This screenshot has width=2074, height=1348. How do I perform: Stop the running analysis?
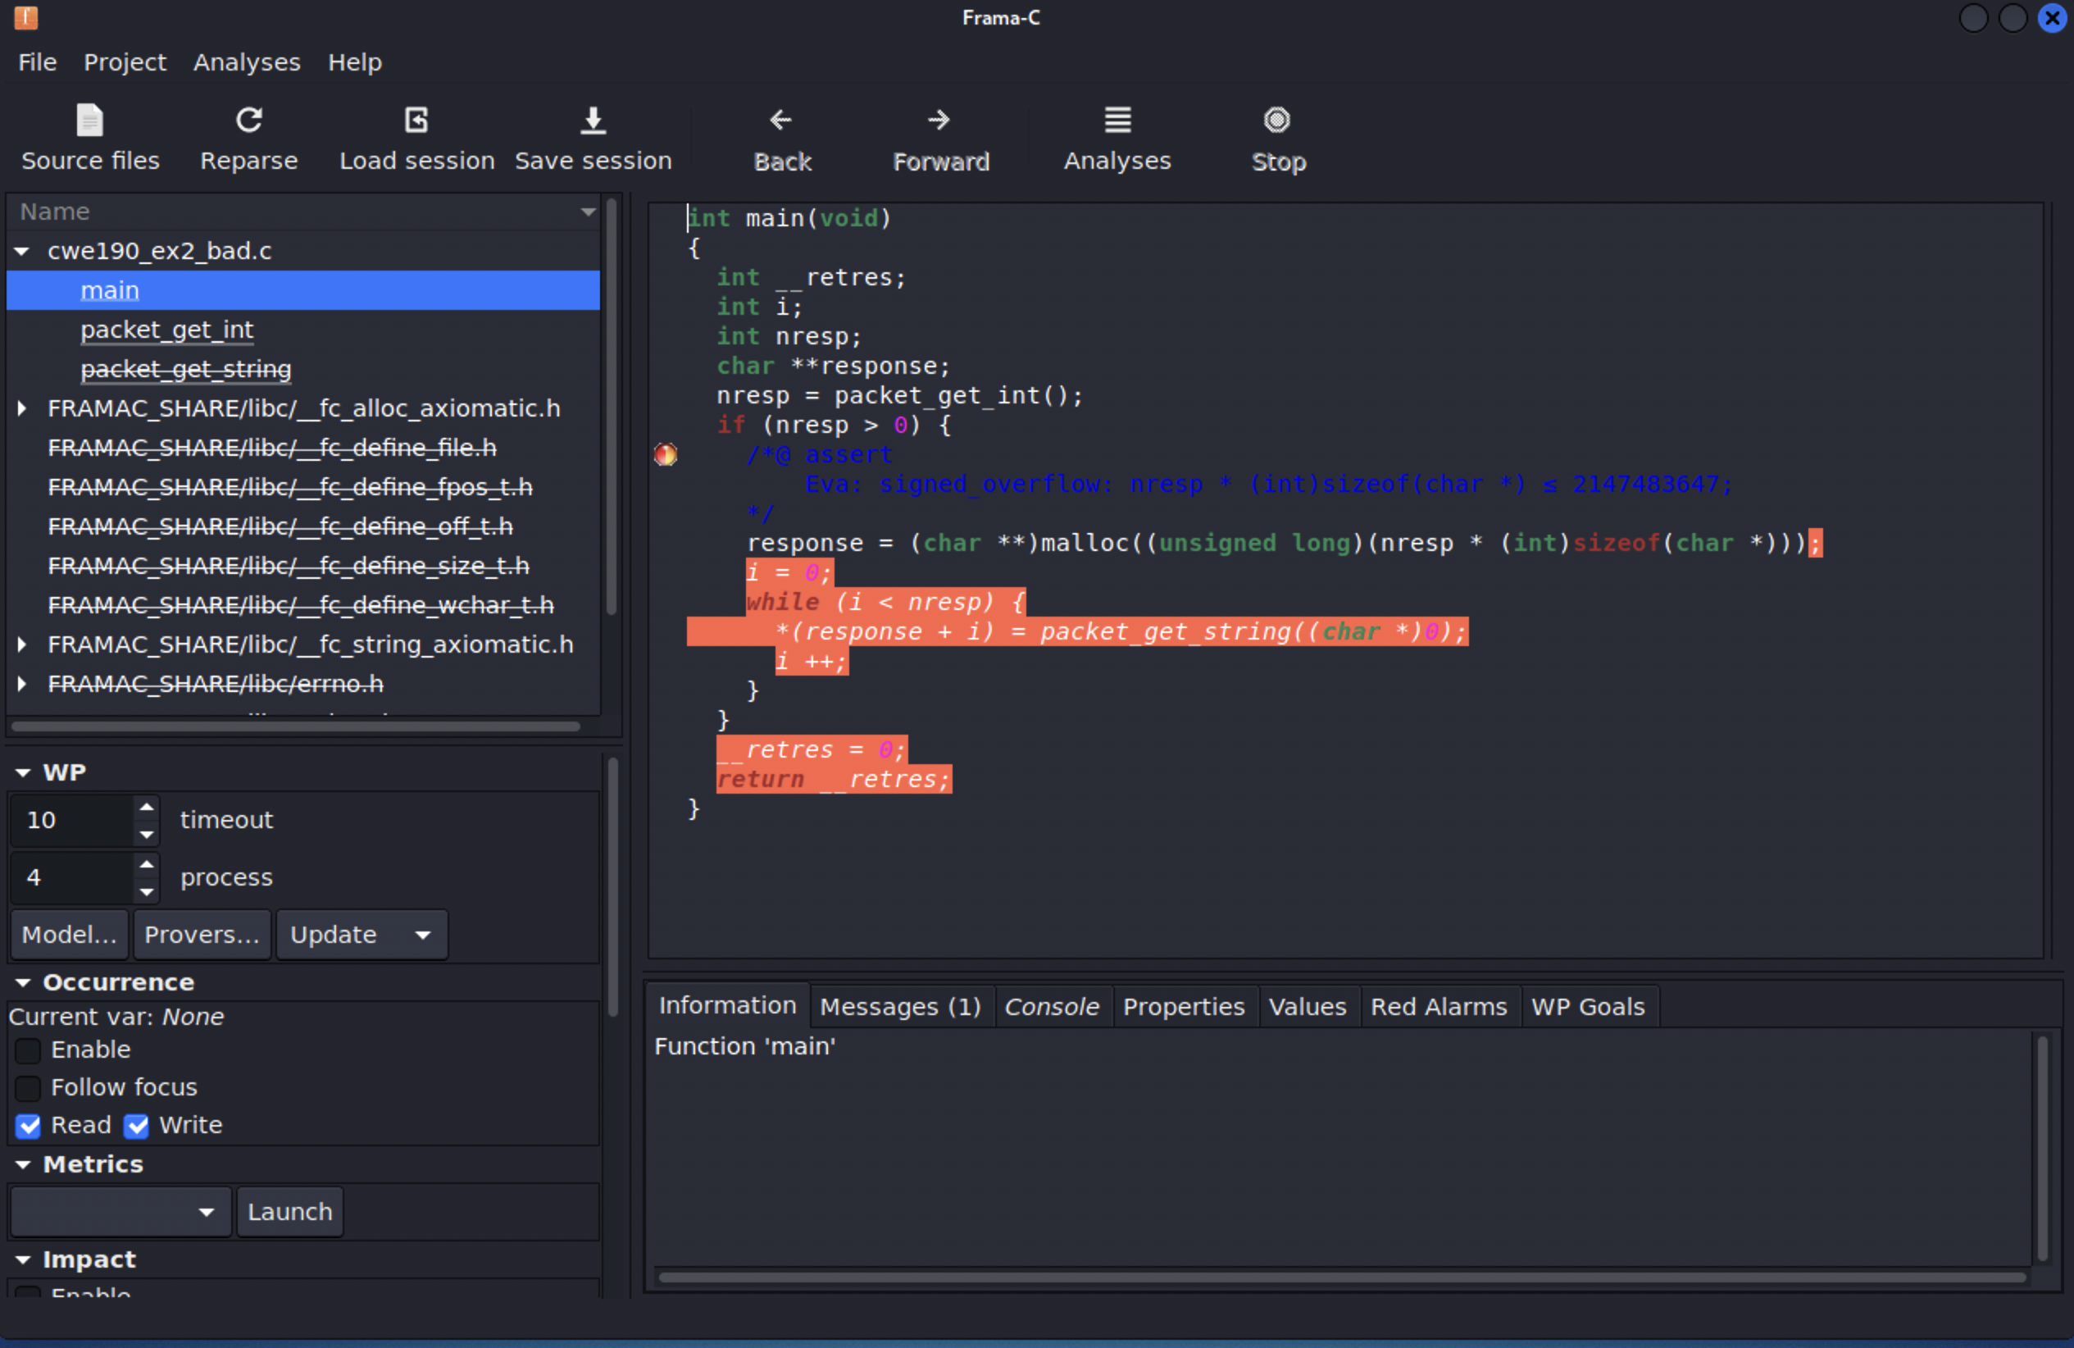coord(1277,139)
